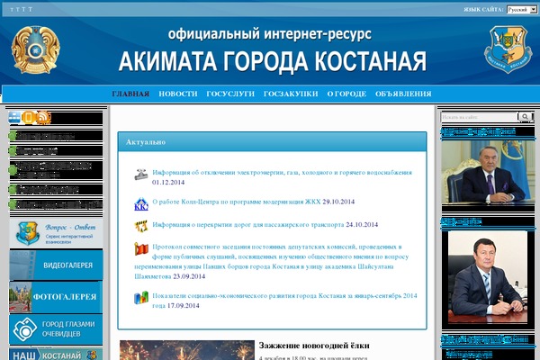Viewport: 540px width, 360px height.
Task: Open the ОБЪЯВЛЕНИЯ menu item
Action: (x=403, y=94)
